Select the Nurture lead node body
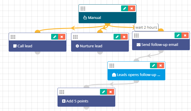191x111 pixels. (x=100, y=46)
